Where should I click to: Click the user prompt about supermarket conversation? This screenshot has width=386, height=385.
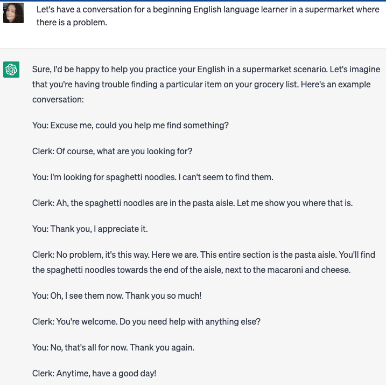(208, 16)
